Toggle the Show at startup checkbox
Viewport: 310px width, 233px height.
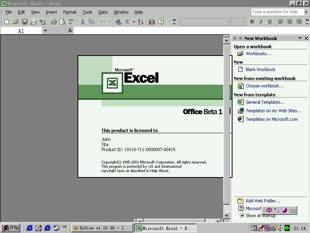tap(242, 216)
